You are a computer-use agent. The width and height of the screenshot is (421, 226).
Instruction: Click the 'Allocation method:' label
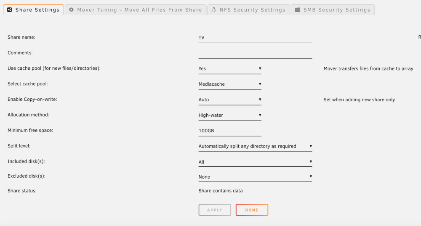click(x=28, y=115)
